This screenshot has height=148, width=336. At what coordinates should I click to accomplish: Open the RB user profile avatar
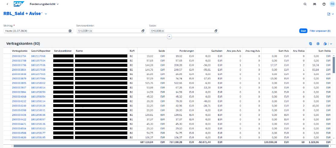click(332, 4)
